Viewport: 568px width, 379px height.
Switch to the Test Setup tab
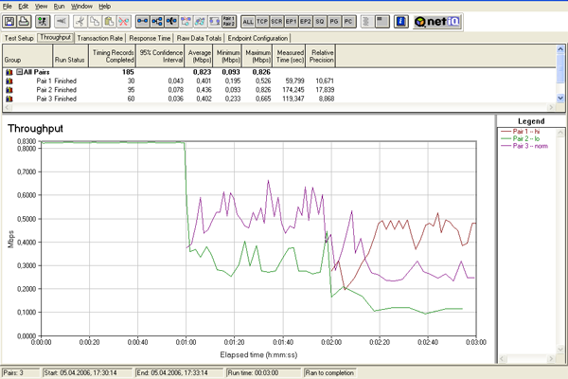click(19, 38)
